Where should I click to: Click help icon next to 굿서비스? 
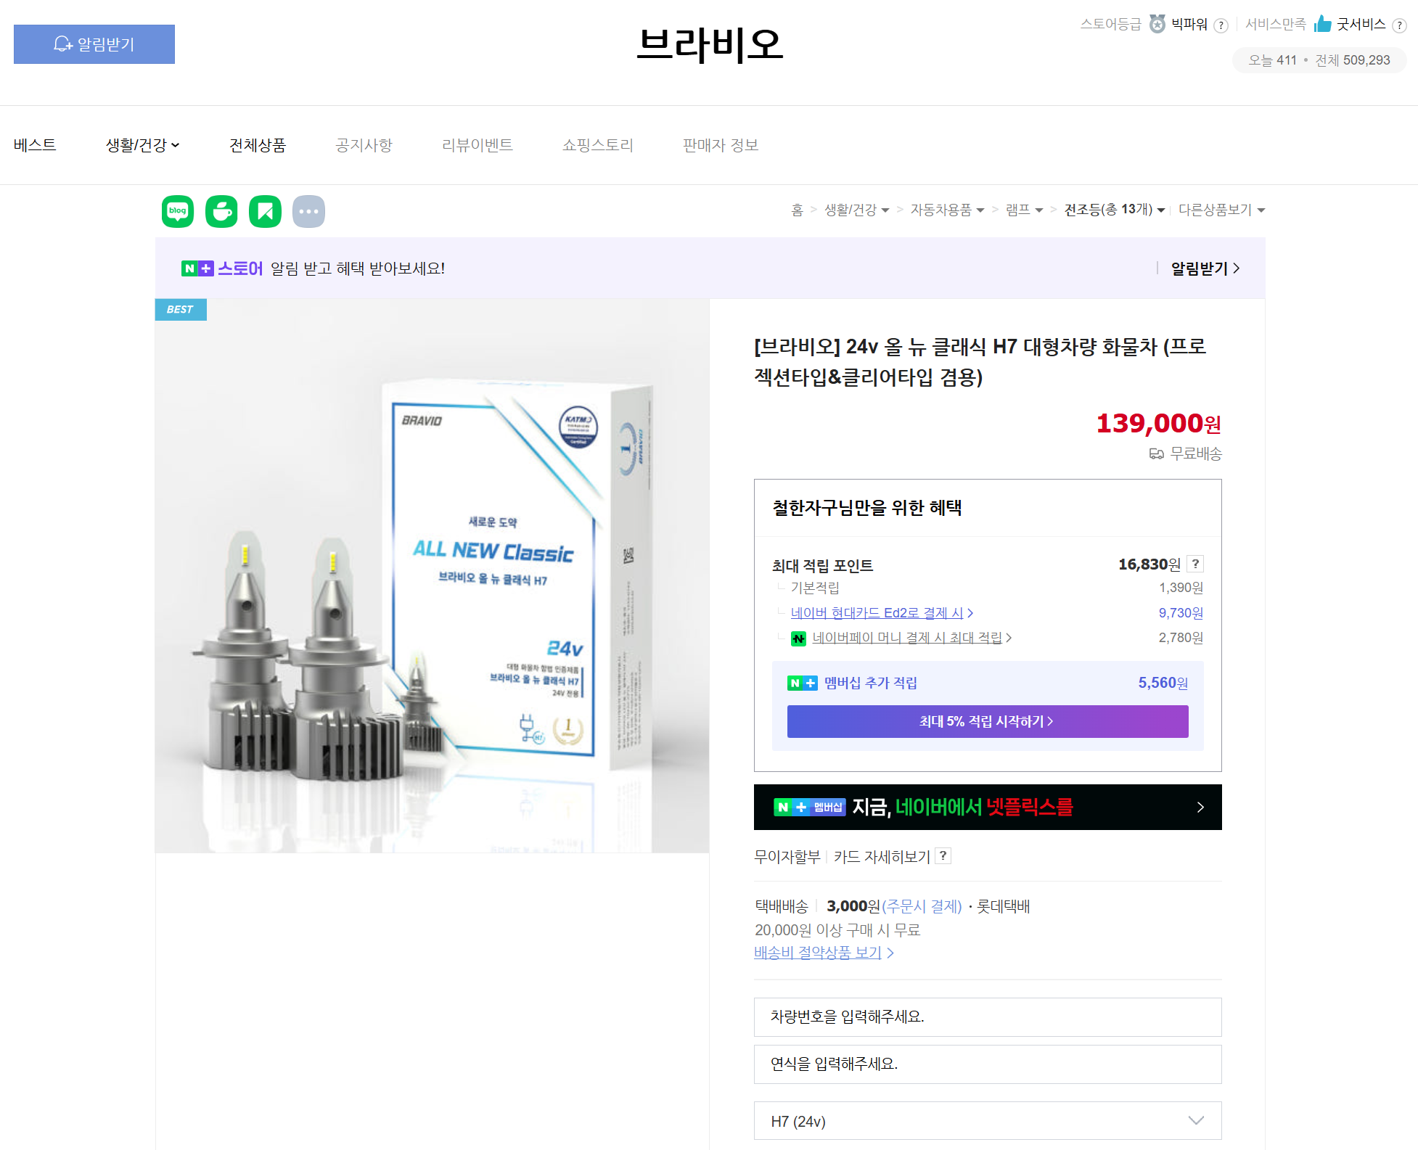click(x=1400, y=25)
